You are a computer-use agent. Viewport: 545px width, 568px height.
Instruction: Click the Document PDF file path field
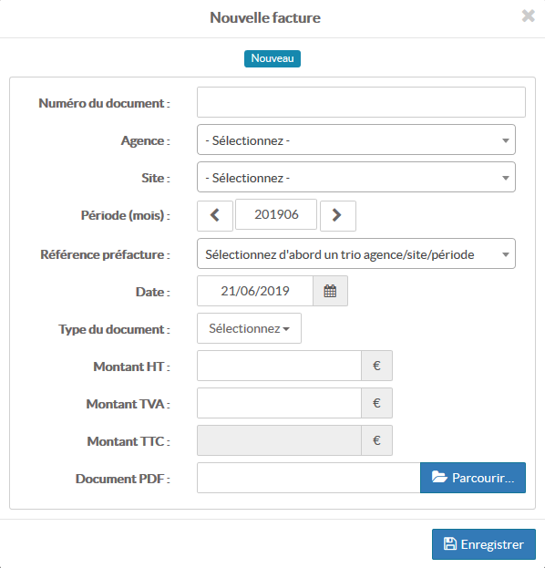pyautogui.click(x=309, y=478)
